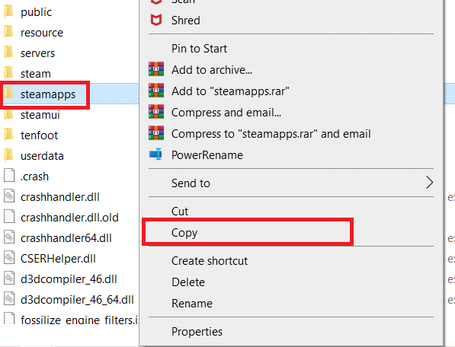
Task: Select the .crash file name
Action: click(x=34, y=177)
